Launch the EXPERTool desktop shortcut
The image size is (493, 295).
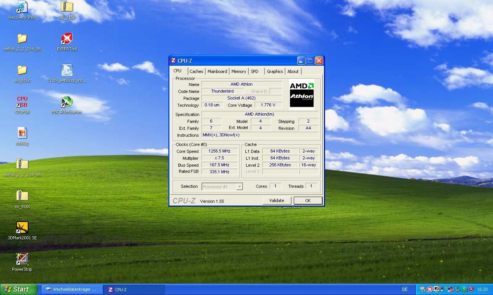(x=67, y=41)
